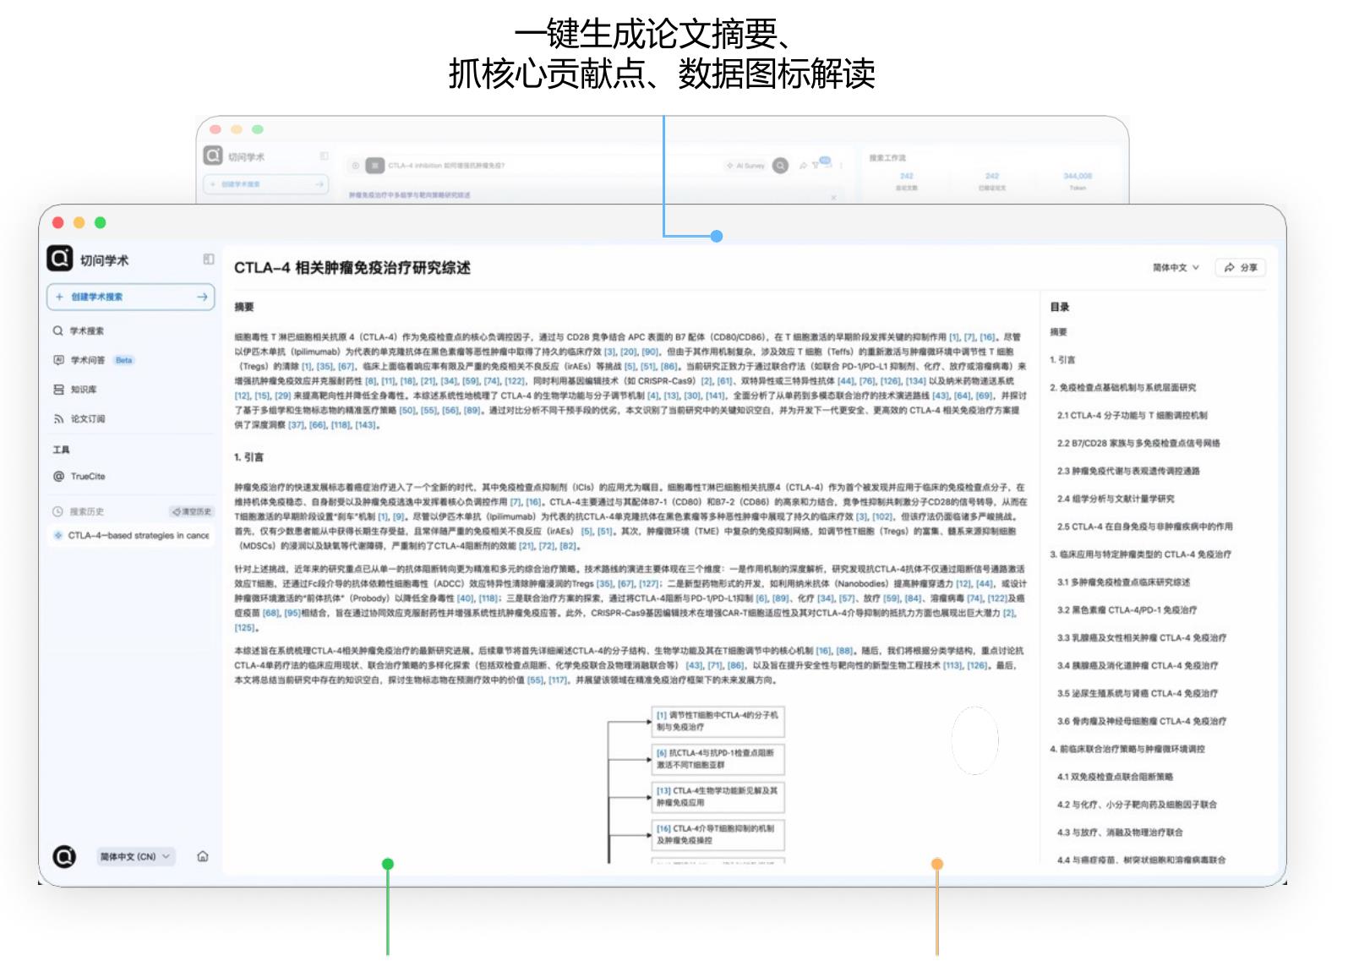Viewport: 1348px width, 961px height.
Task: Go to section 4.3 与放疗、消融及物理治疗联合
Action: [x=1120, y=833]
